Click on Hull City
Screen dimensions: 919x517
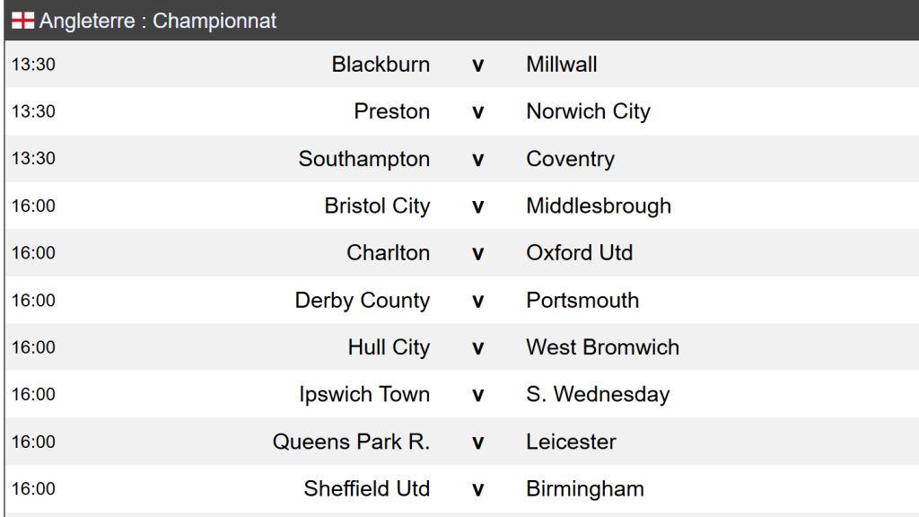coord(389,347)
